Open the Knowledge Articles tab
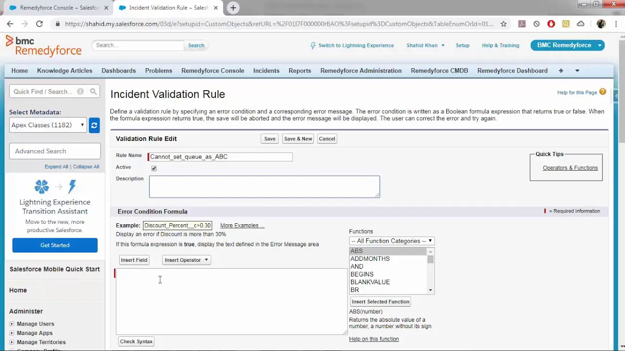The height and width of the screenshot is (351, 625). [x=64, y=71]
